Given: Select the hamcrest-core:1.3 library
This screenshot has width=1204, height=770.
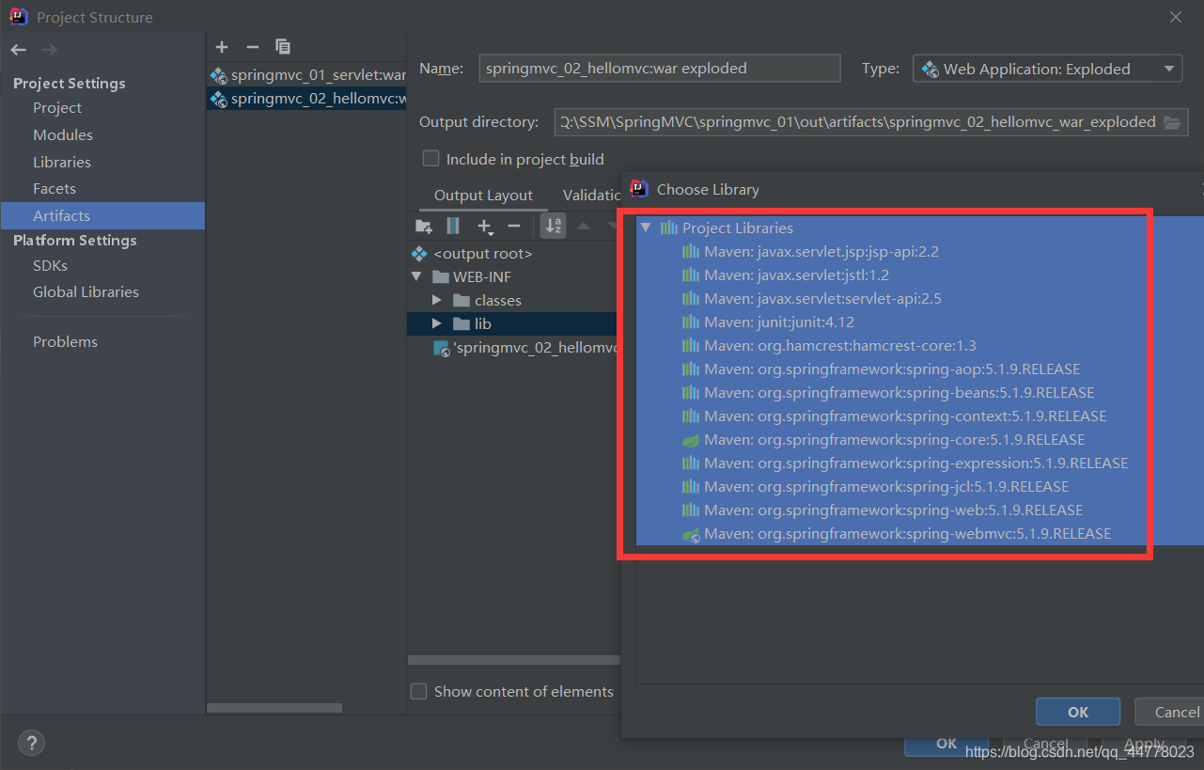Looking at the screenshot, I should [x=840, y=346].
